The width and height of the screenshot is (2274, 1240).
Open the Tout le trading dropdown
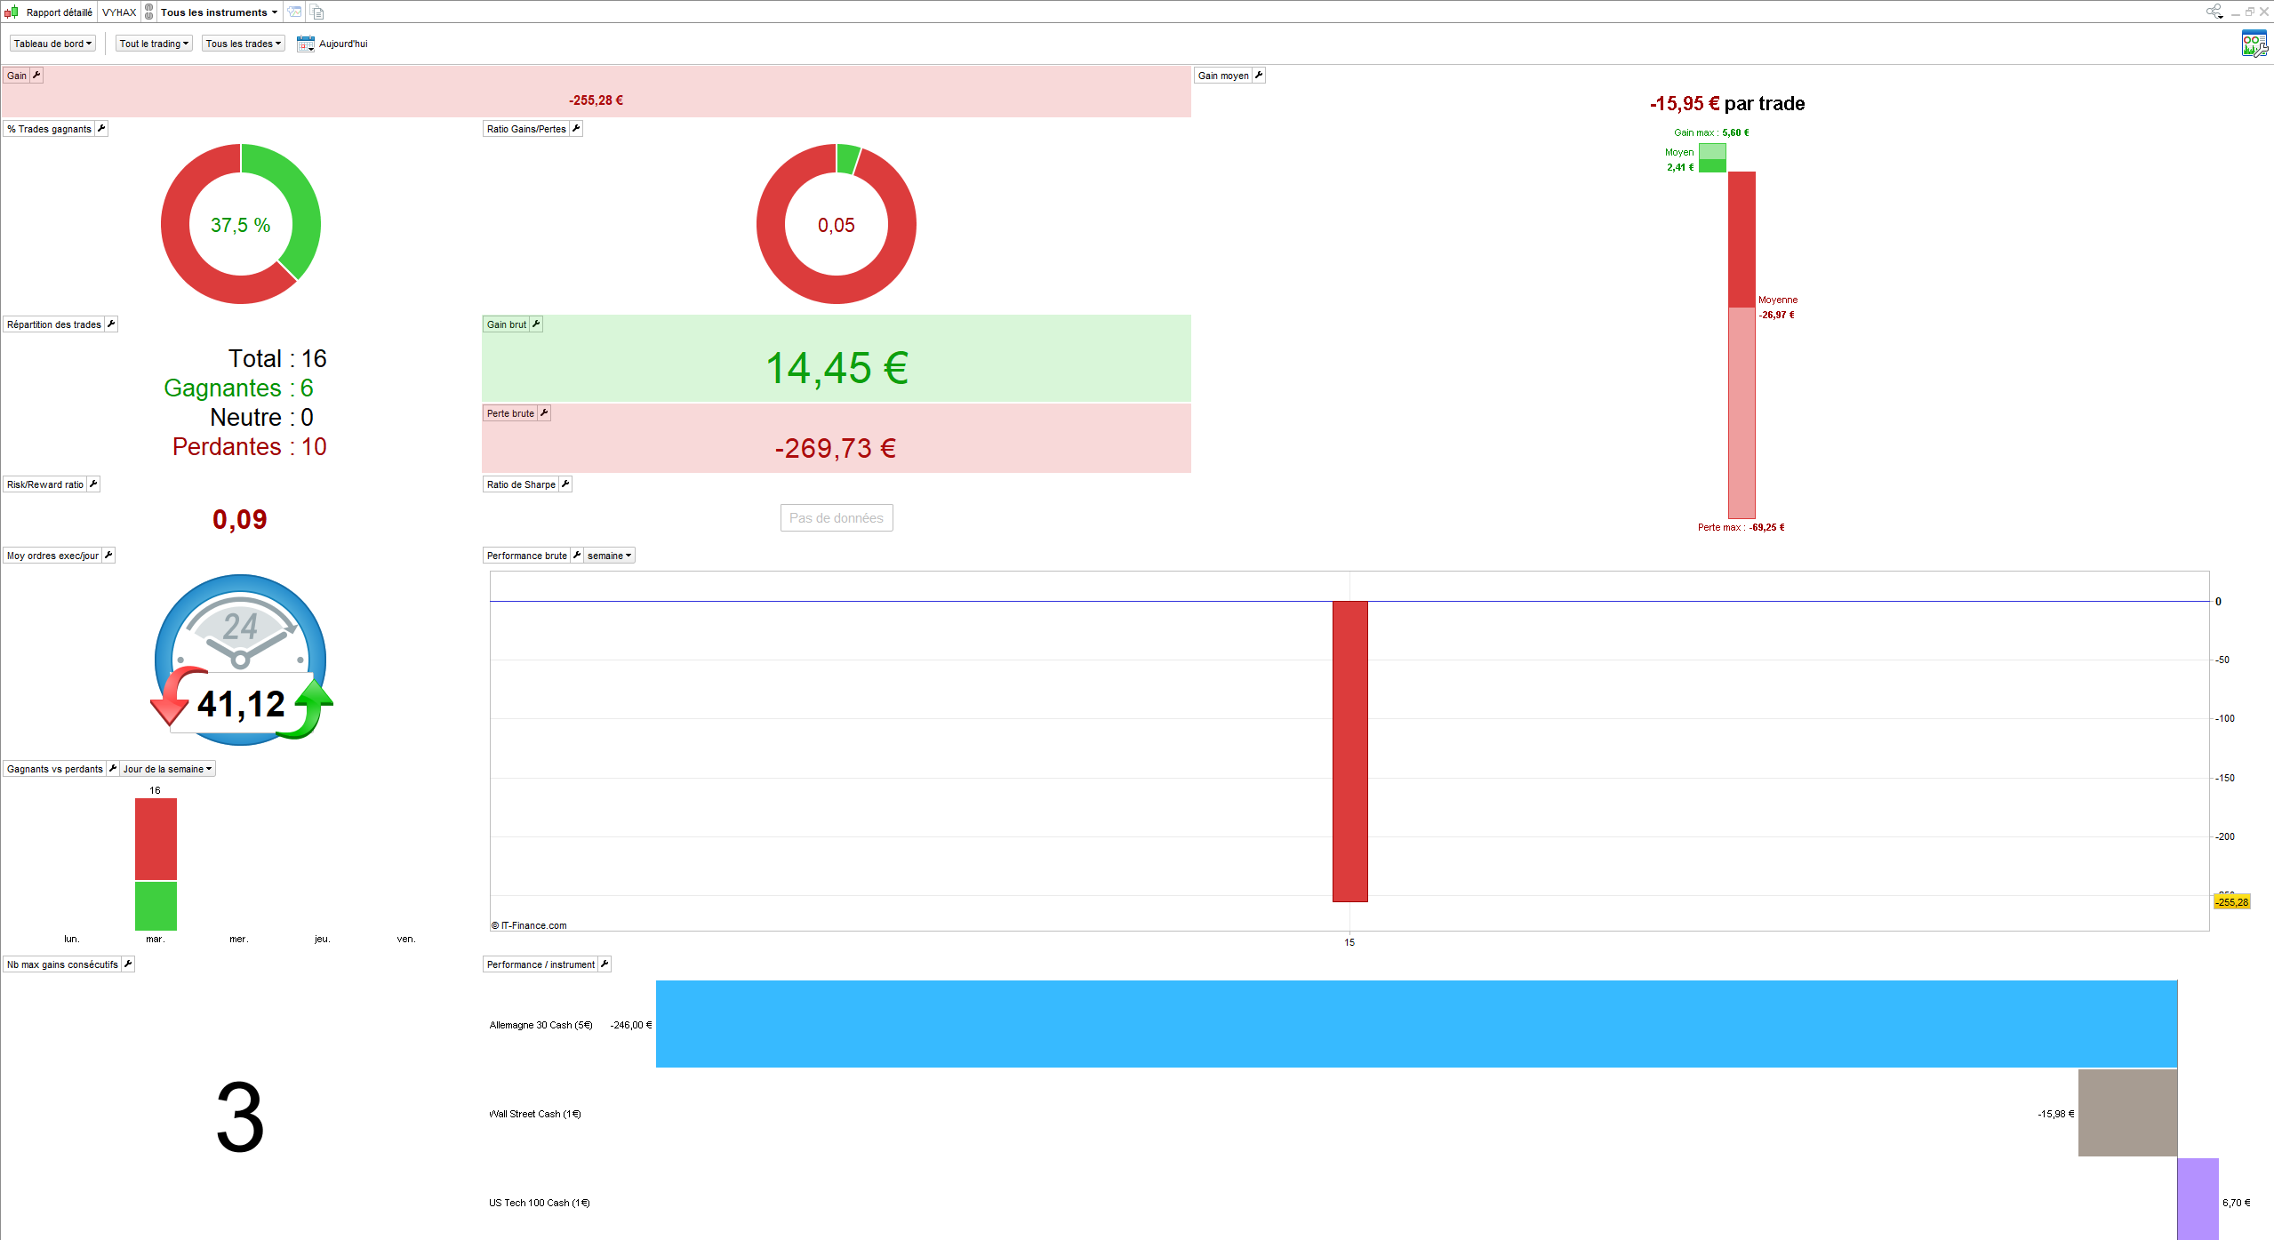154,44
